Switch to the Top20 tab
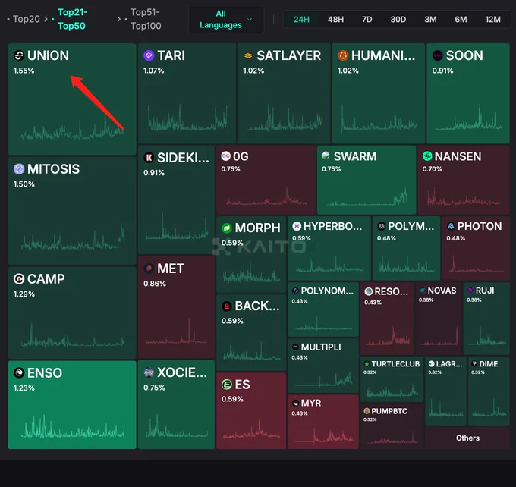Viewport: 516px width, 487px height. pyautogui.click(x=27, y=19)
